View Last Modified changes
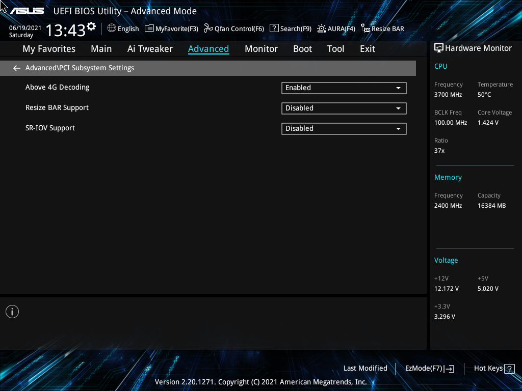522x391 pixels. coord(365,368)
